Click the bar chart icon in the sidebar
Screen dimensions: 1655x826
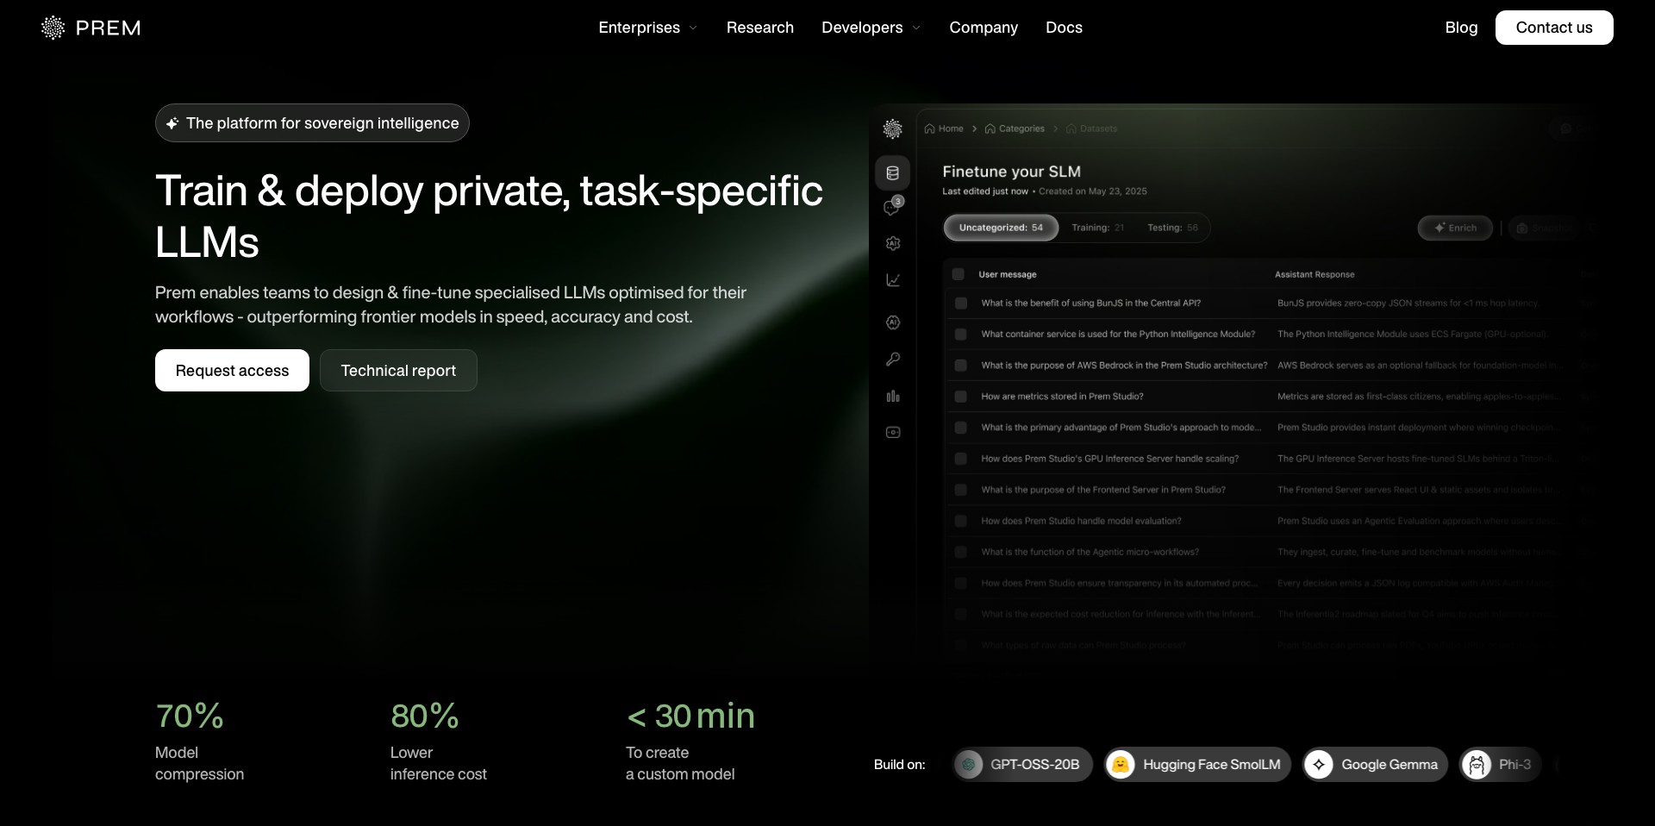tap(893, 396)
